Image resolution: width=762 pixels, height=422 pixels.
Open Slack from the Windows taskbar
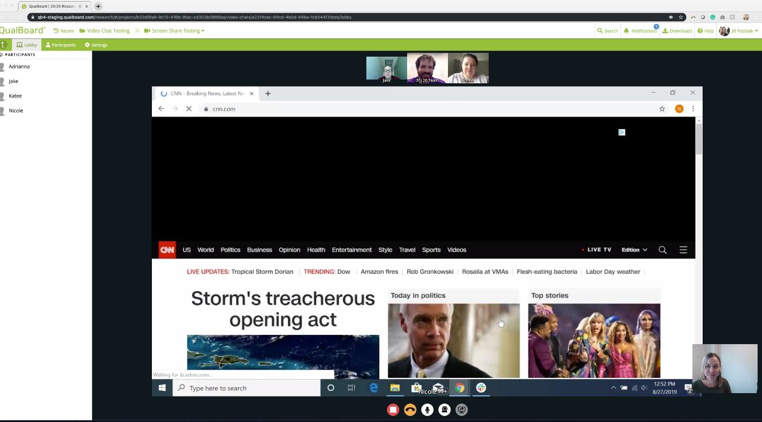pyautogui.click(x=481, y=388)
